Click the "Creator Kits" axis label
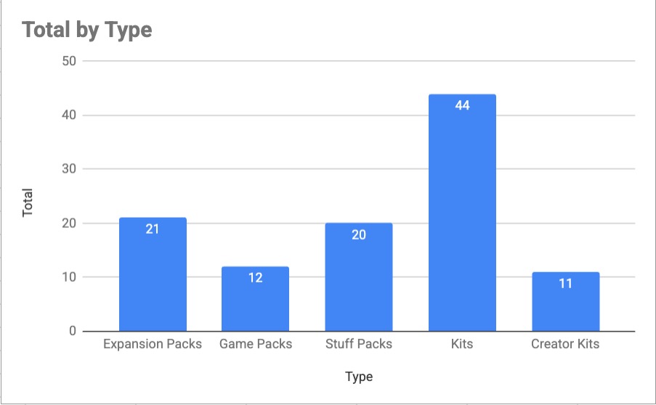The height and width of the screenshot is (405, 656). (565, 344)
